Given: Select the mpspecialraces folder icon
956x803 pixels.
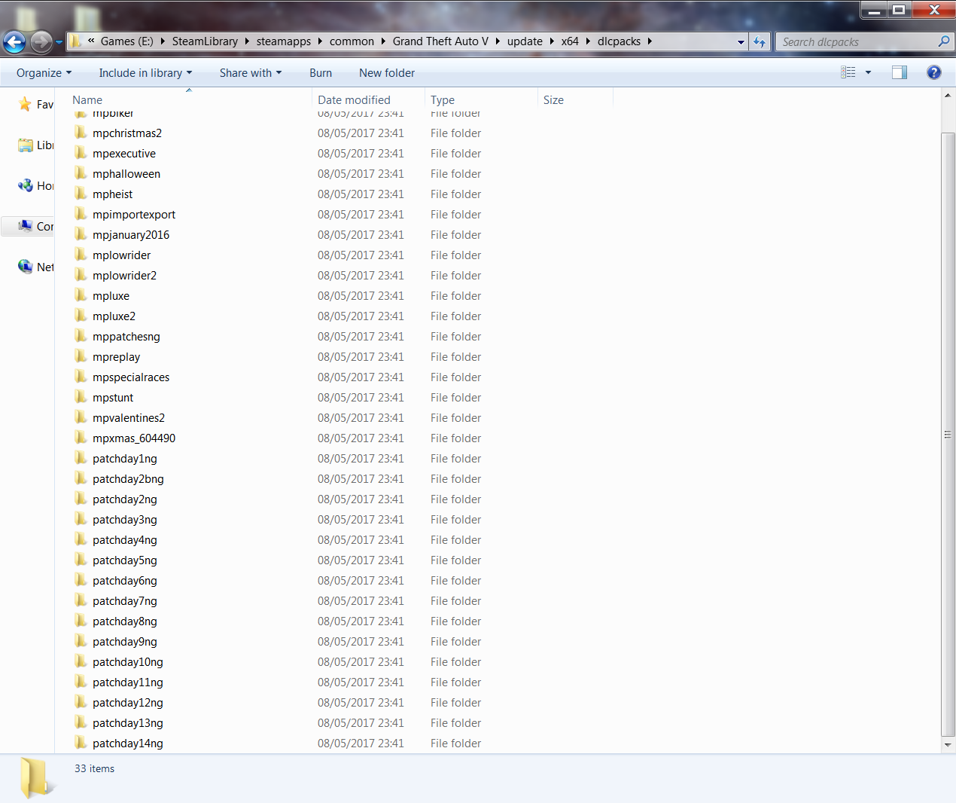Looking at the screenshot, I should [81, 377].
